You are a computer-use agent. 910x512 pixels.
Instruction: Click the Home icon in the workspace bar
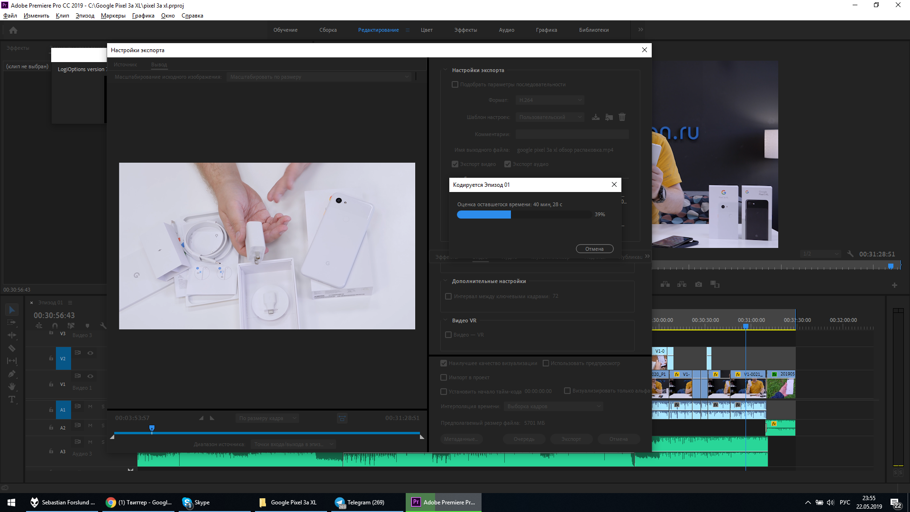pos(13,30)
